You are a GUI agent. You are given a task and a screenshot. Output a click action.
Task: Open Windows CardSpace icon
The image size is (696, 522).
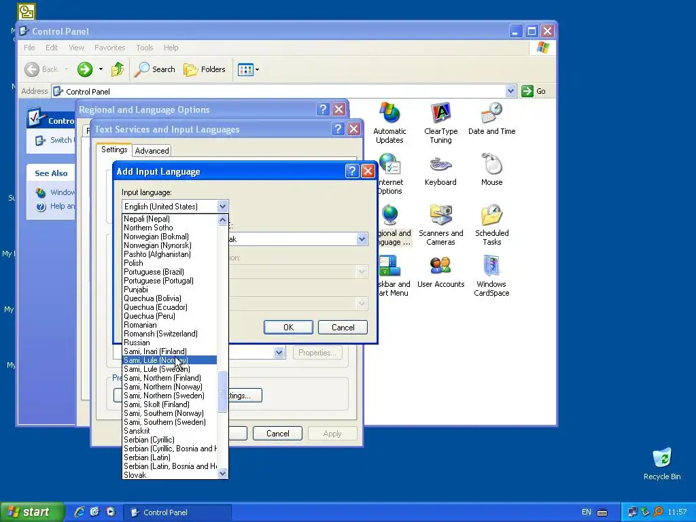pos(491,276)
